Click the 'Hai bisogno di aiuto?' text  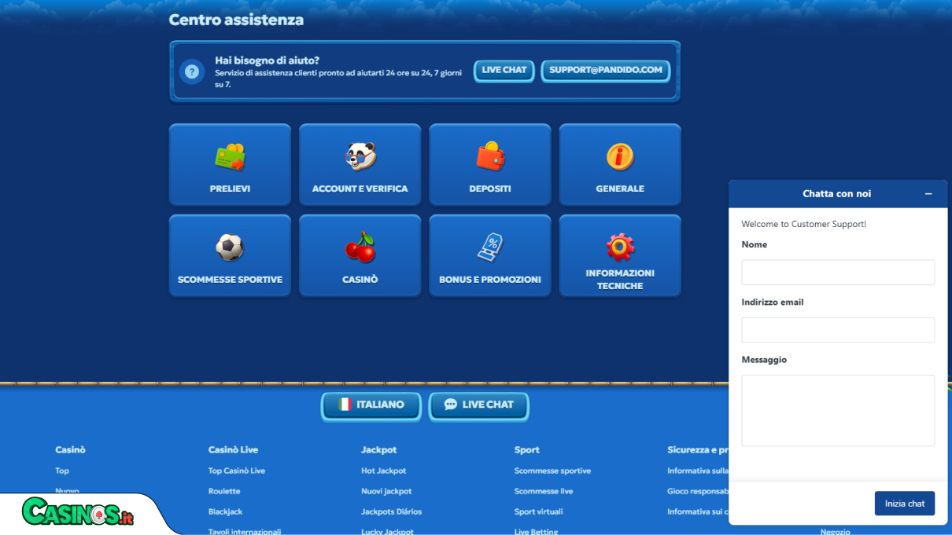point(268,60)
